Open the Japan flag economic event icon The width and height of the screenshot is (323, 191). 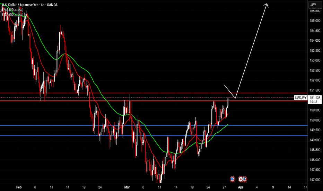click(x=241, y=179)
